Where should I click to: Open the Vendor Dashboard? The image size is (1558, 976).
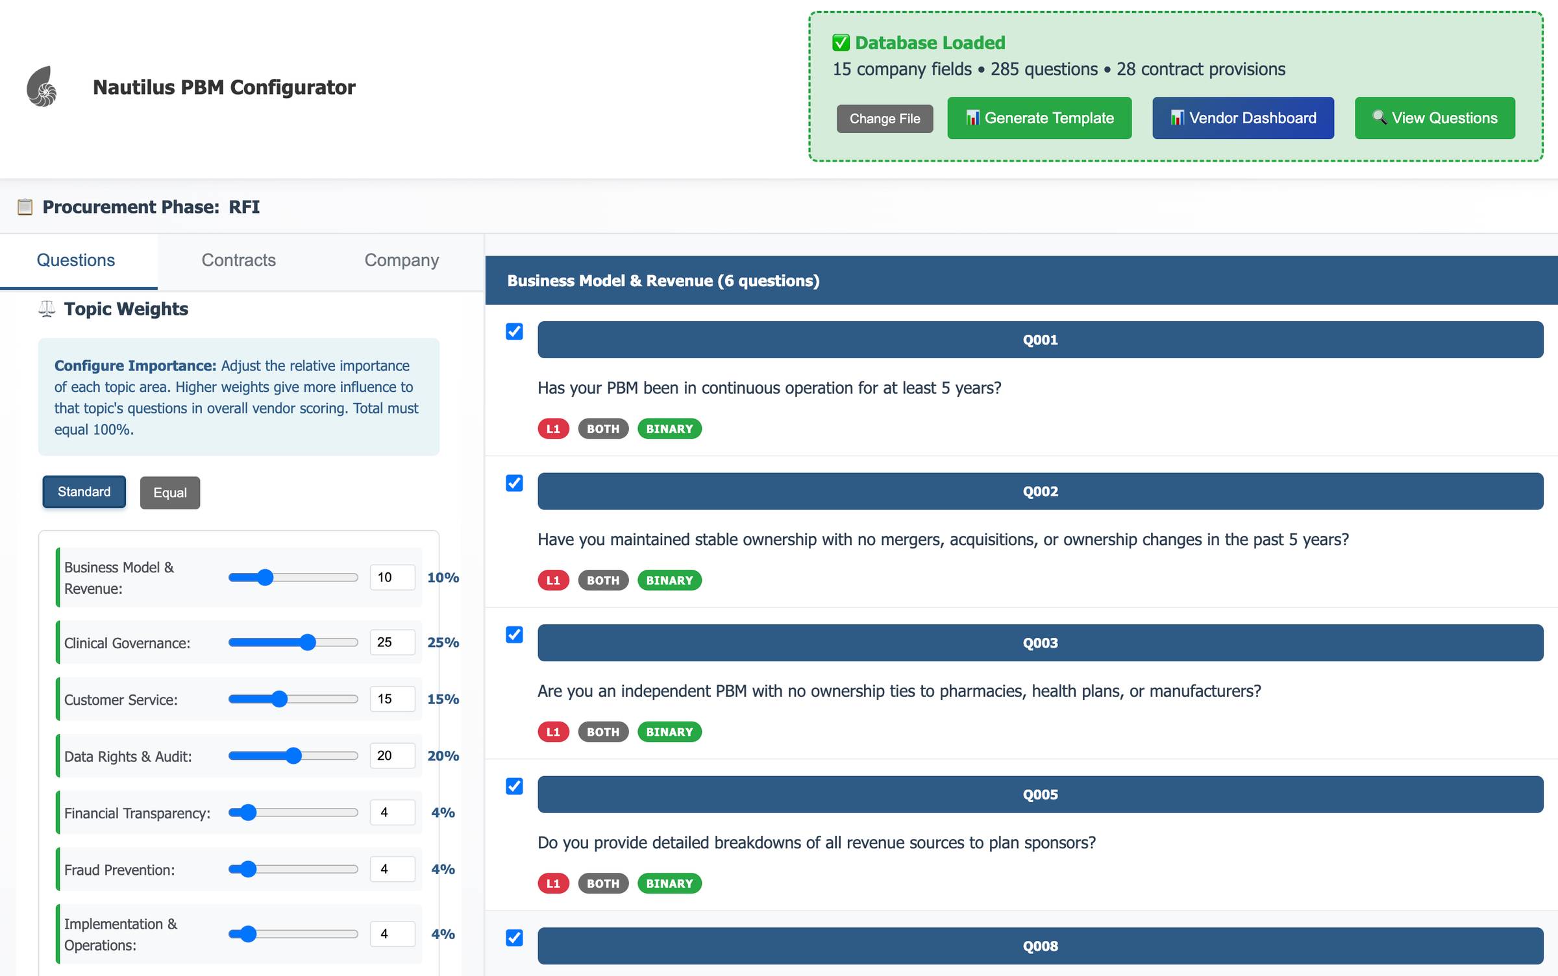point(1243,118)
